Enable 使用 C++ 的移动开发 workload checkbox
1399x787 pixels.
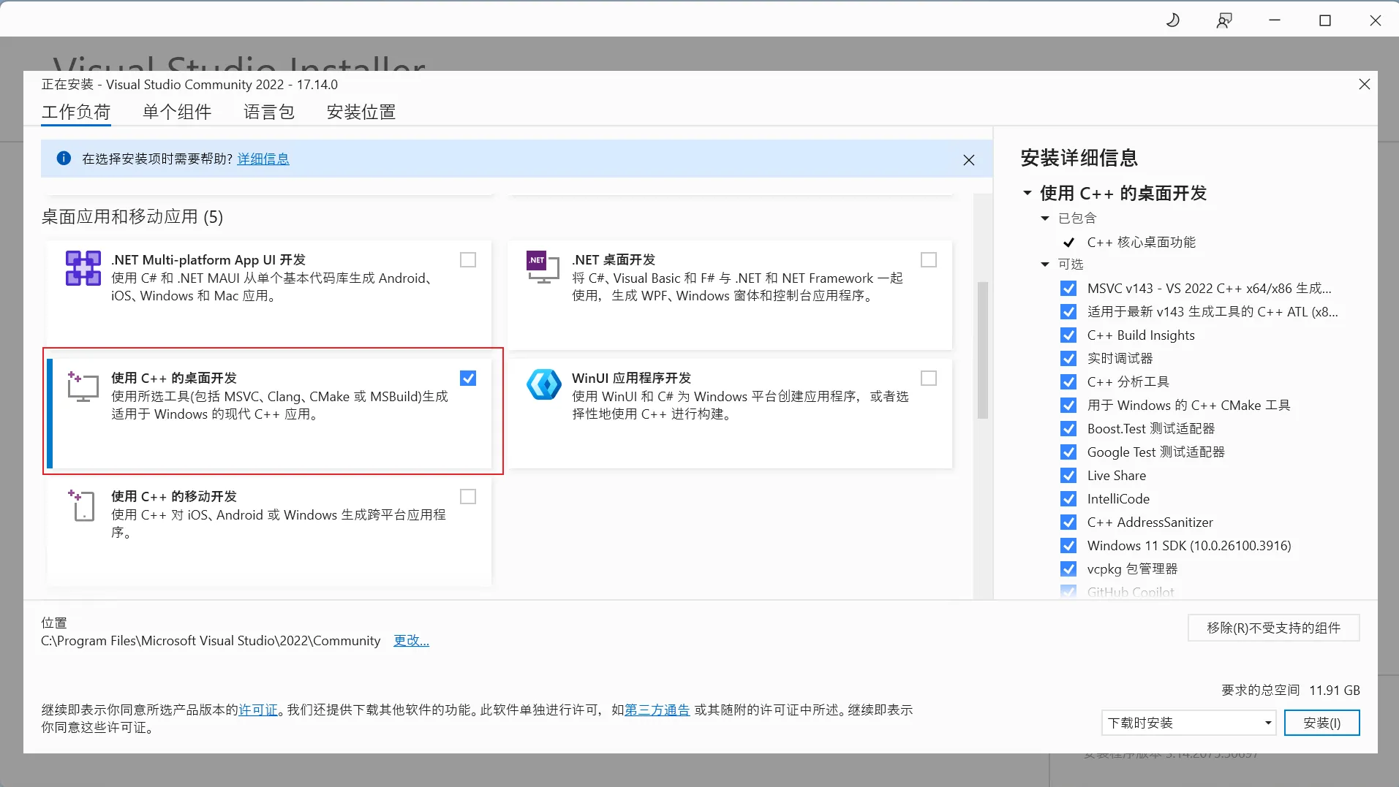coord(468,497)
